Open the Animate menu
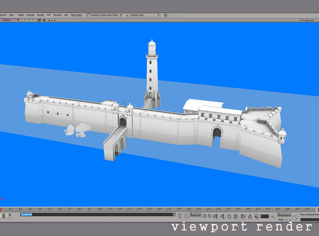 point(30,15)
